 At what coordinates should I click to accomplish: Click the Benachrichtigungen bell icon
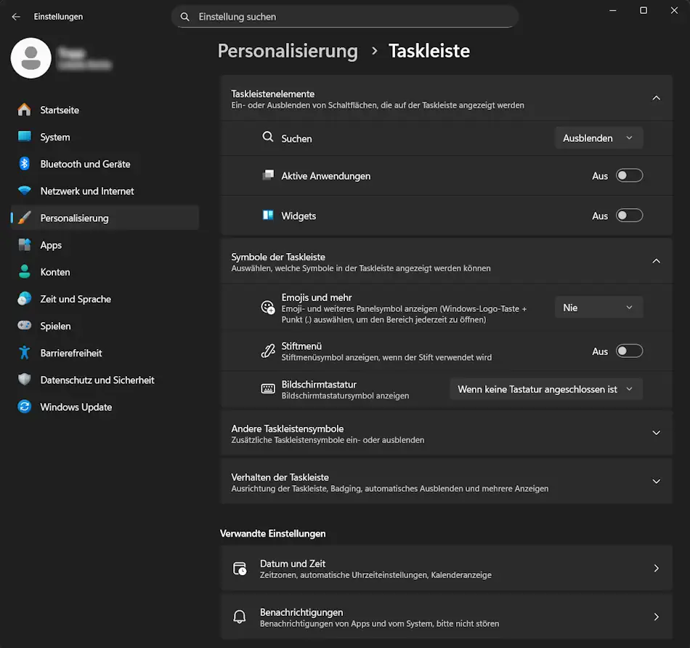[x=239, y=617]
